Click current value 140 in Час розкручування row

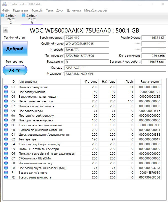(x=94, y=92)
